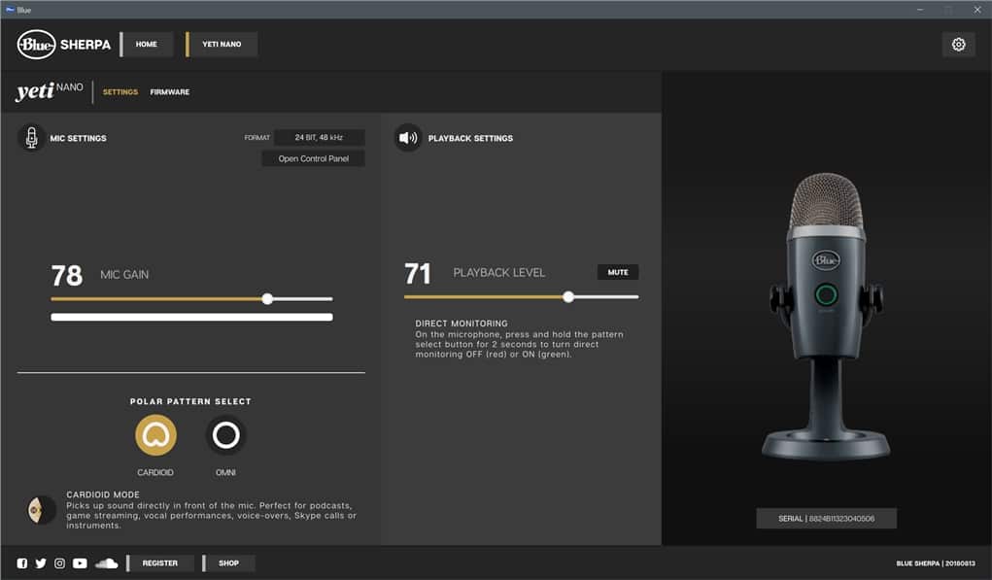Click the Cardioid Mode description heading
The image size is (992, 580).
(103, 495)
